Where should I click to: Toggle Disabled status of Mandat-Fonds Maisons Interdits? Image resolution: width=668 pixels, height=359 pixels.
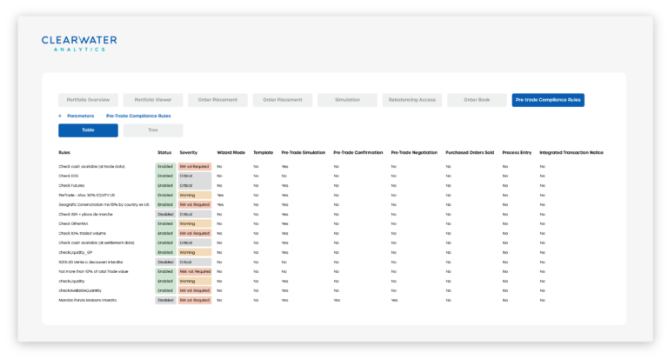(165, 300)
